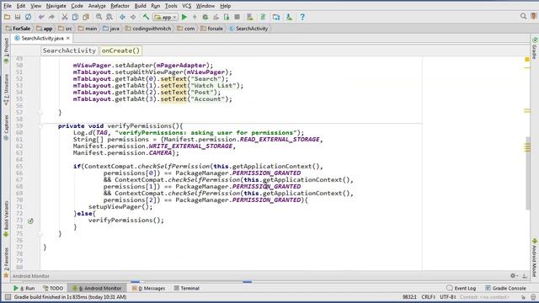Paste using the toolbar clipboard icon
The height and width of the screenshot is (303, 539).
[86, 17]
